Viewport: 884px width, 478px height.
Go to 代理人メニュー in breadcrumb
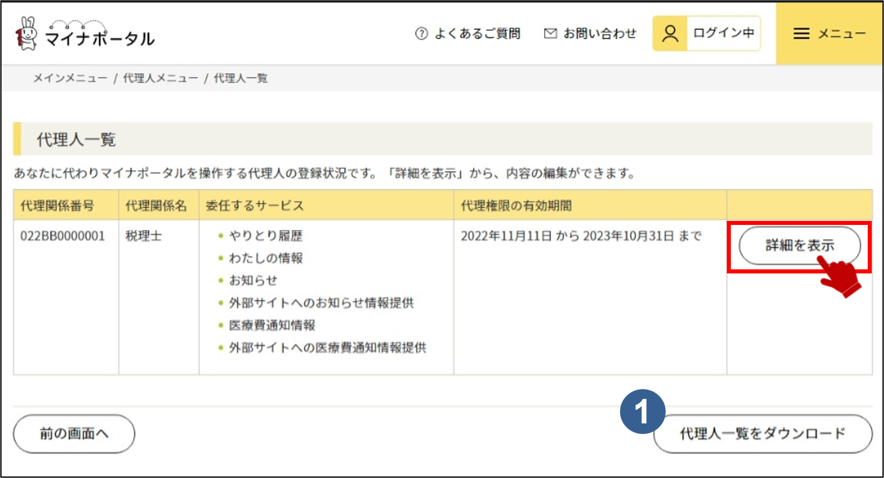(161, 78)
